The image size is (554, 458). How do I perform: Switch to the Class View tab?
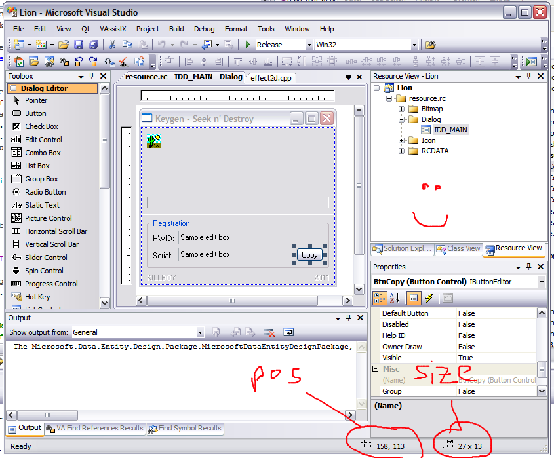click(458, 248)
